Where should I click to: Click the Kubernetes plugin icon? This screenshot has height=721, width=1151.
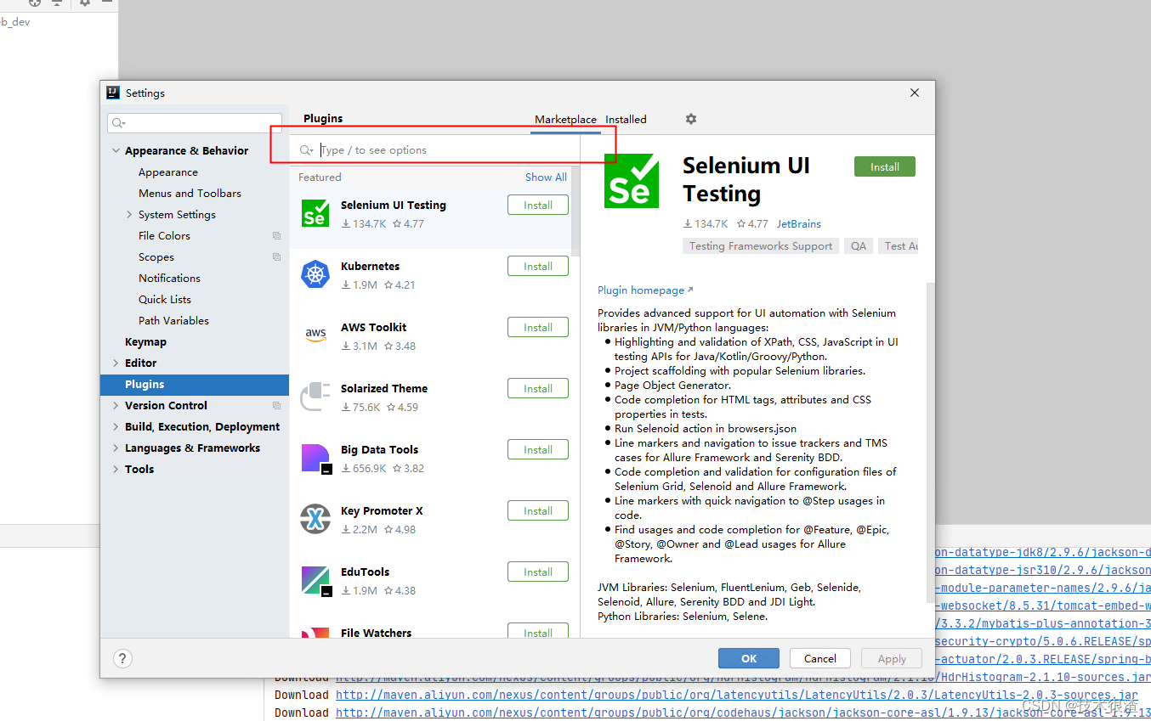[x=315, y=275]
